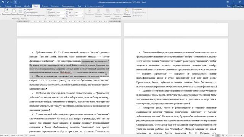Screen dimensions: 244x137
Task: Open the Ribbon display options icon
Action: [x=228, y=2]
